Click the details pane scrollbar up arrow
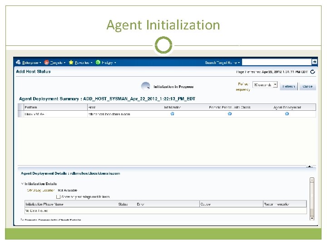 [312, 180]
